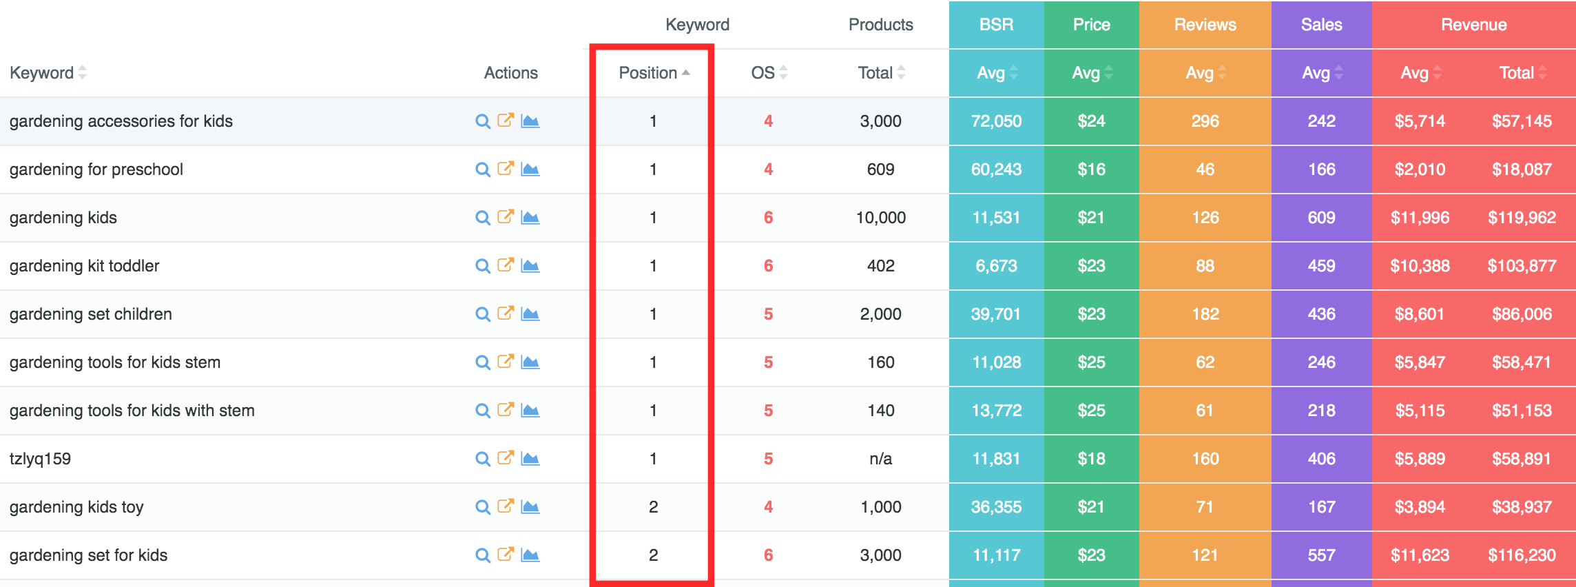Click price avg $16

point(1092,169)
